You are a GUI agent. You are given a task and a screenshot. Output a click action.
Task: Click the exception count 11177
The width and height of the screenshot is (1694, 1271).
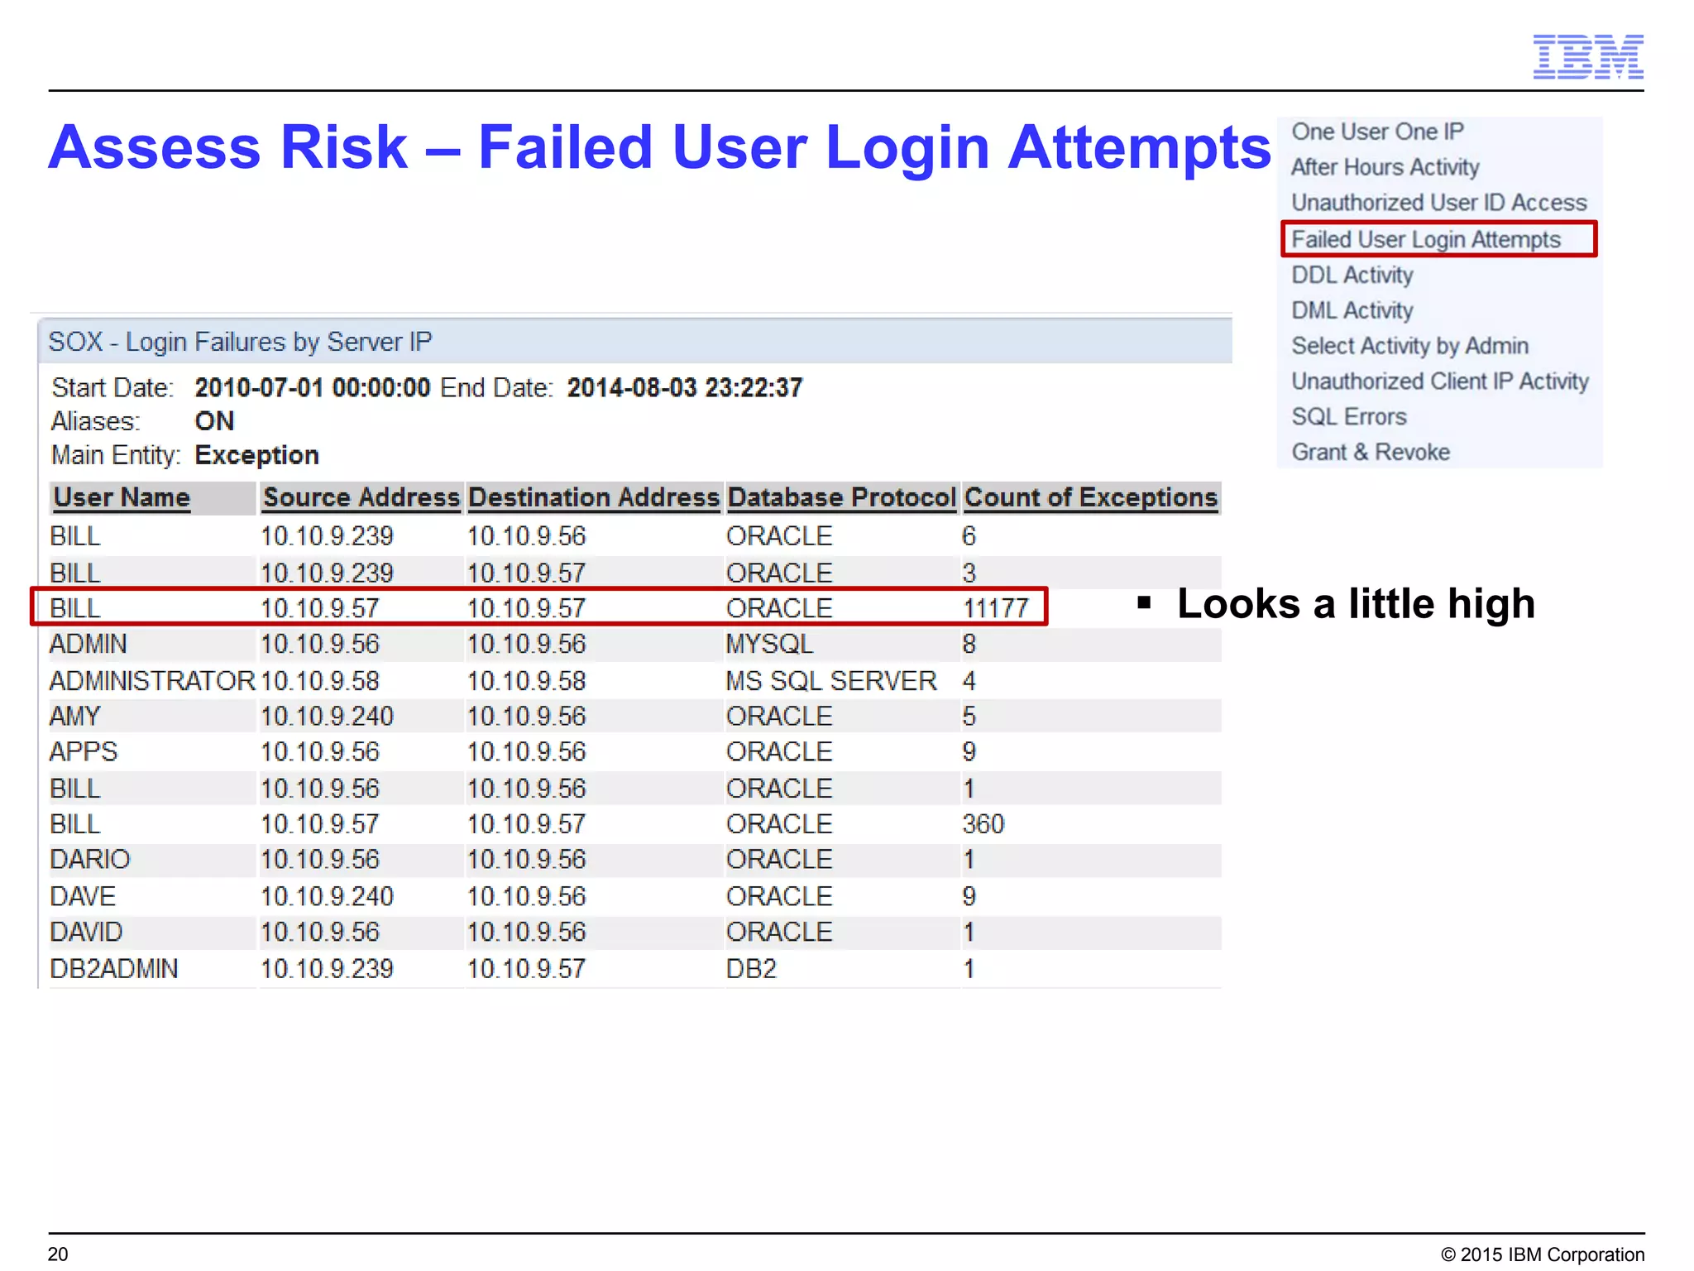[x=996, y=608]
